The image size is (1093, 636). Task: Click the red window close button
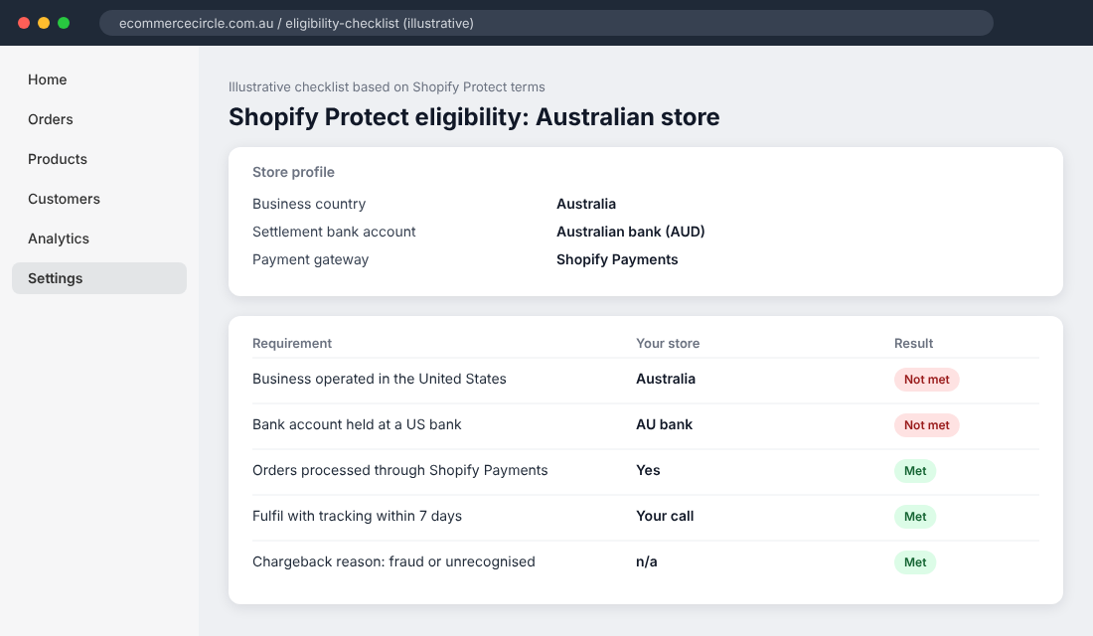pos(24,23)
